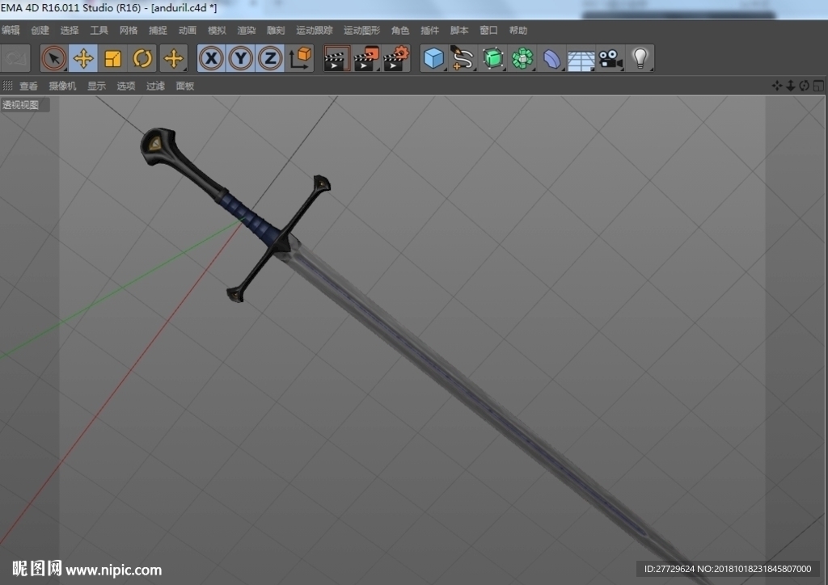The width and height of the screenshot is (828, 585).
Task: Click Render to Picture Viewer icon
Action: (366, 58)
